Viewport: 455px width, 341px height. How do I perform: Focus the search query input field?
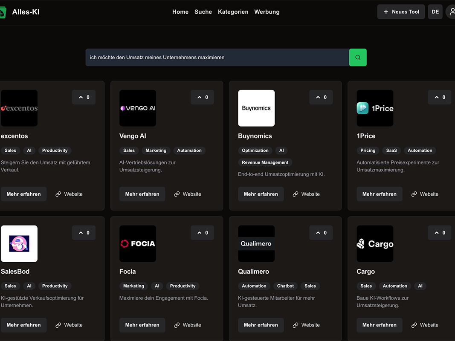pyautogui.click(x=217, y=58)
